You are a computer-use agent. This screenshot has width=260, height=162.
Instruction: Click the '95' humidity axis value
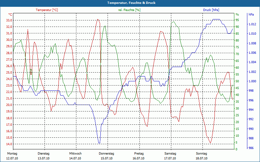(237, 20)
